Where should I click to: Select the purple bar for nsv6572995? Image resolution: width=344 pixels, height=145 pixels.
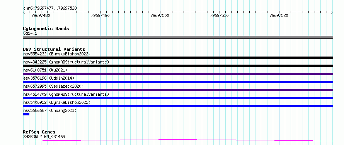coord(178,90)
